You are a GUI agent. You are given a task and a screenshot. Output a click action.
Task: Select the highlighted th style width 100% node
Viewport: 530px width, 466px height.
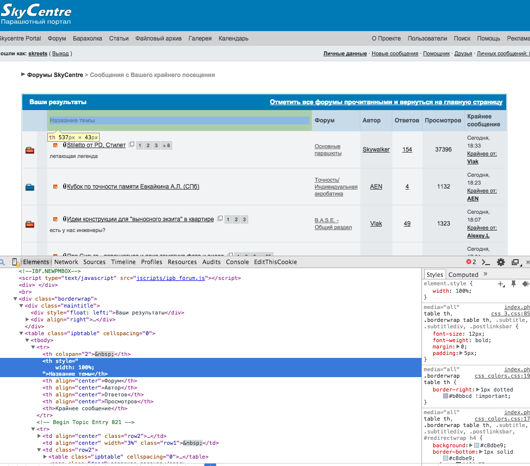(x=211, y=368)
